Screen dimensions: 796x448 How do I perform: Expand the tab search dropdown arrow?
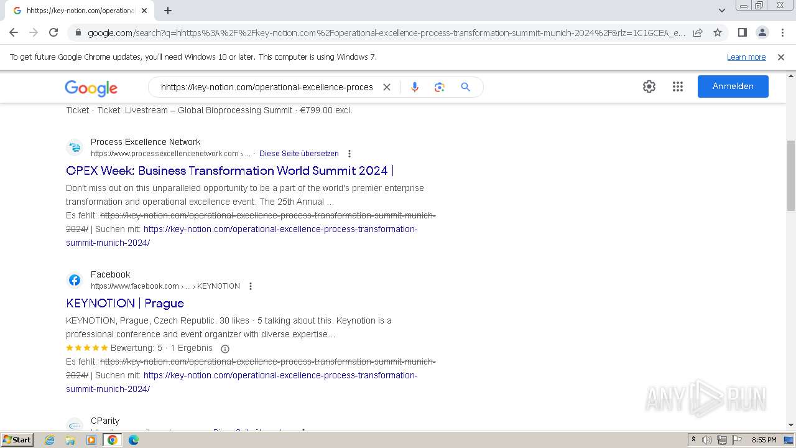[722, 11]
